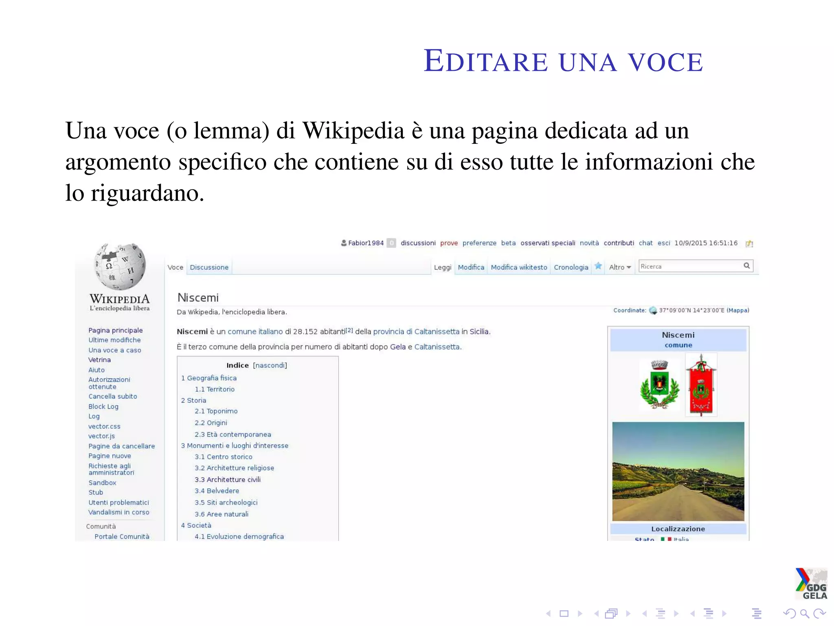Toggle the watchlist star for Niscemi
The image size is (834, 626).
tap(598, 266)
